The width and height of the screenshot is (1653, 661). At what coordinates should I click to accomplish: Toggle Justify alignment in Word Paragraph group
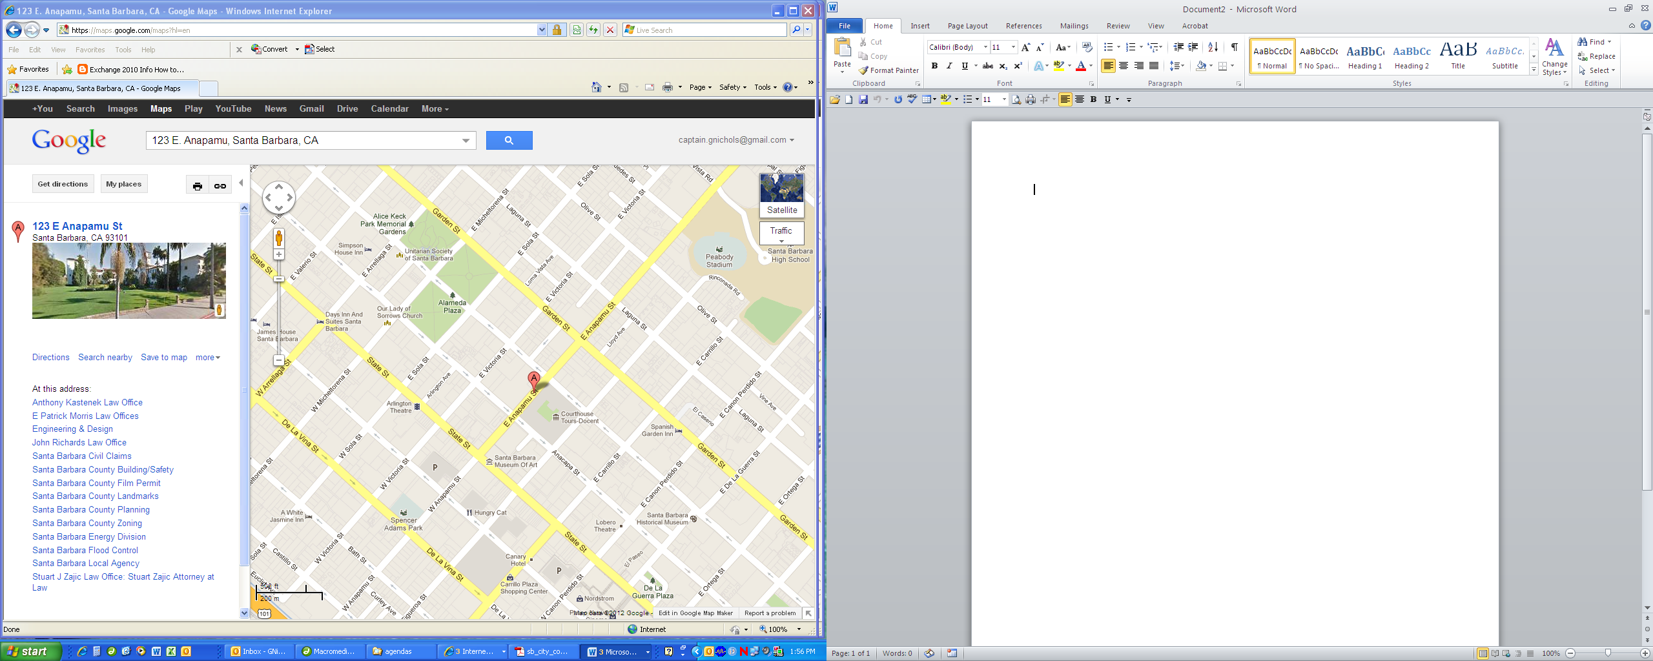(x=1154, y=66)
